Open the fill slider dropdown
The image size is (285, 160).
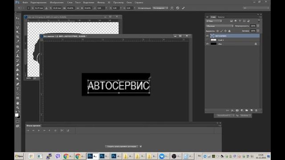[258, 31]
